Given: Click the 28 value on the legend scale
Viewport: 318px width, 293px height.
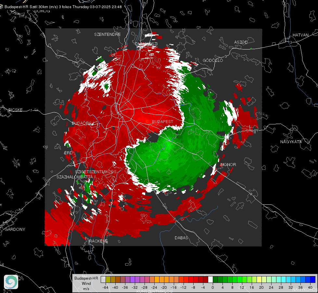Looking at the screenshot, I should [x=281, y=287].
